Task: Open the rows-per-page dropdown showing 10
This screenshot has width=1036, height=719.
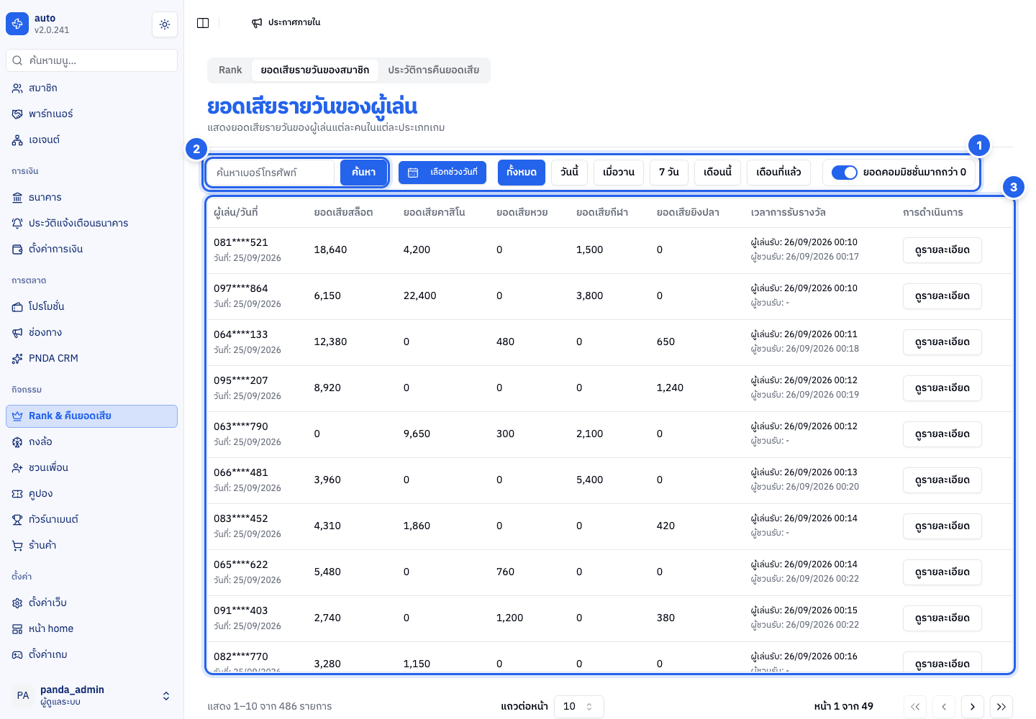Action: (579, 707)
